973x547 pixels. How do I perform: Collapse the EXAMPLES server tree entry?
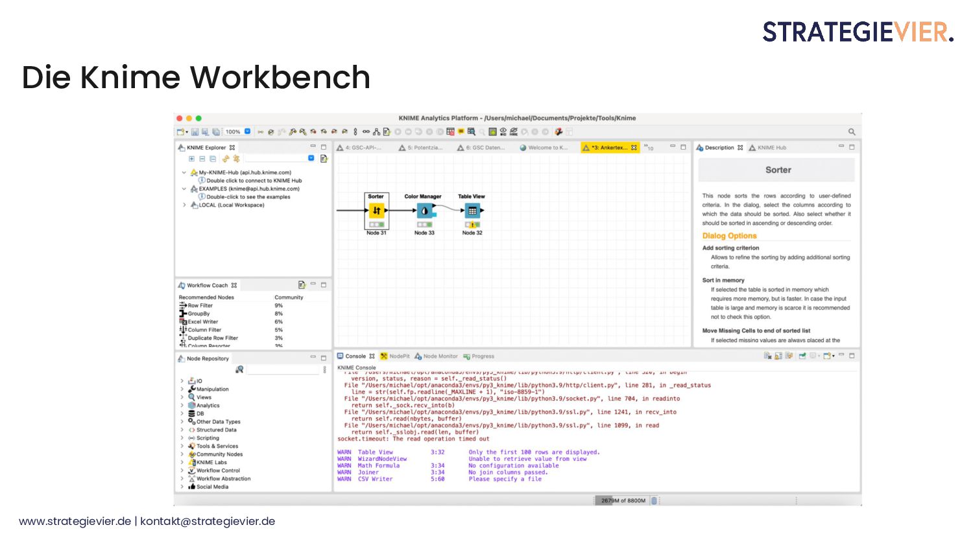[x=184, y=189]
